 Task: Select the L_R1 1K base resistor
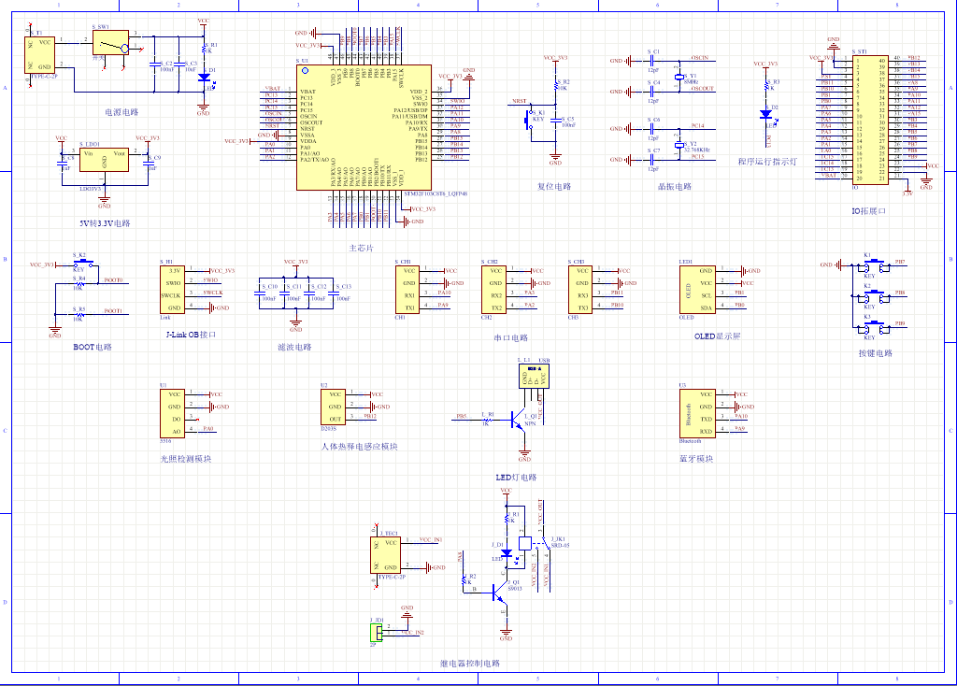pos(487,420)
